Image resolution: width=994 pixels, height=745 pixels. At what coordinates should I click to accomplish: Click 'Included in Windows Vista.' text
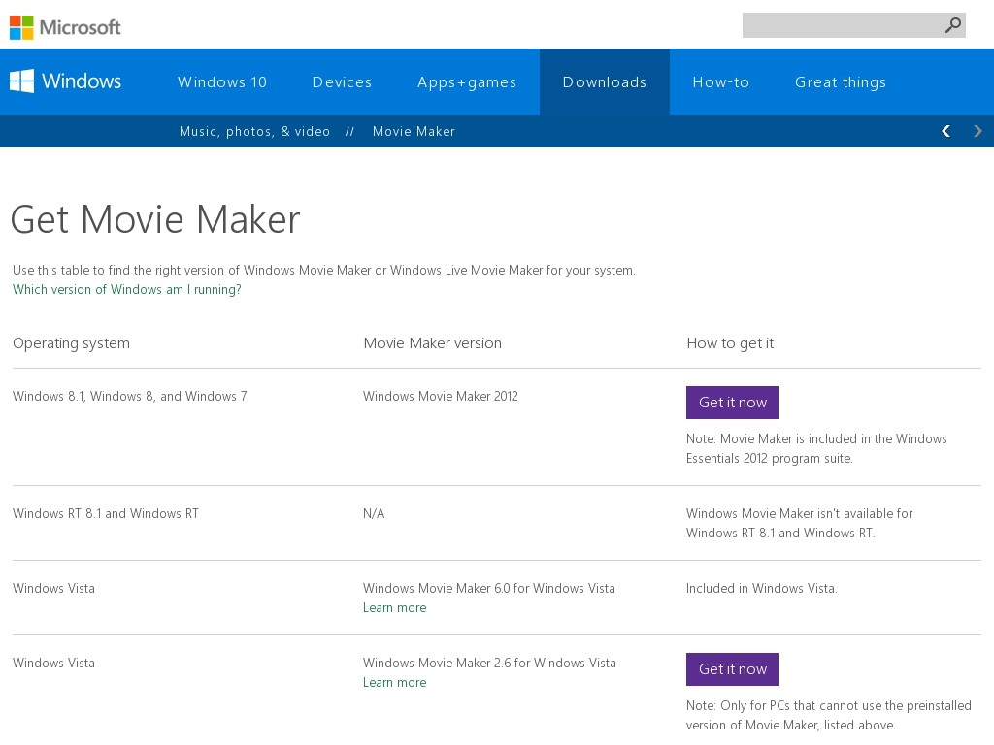click(x=761, y=588)
